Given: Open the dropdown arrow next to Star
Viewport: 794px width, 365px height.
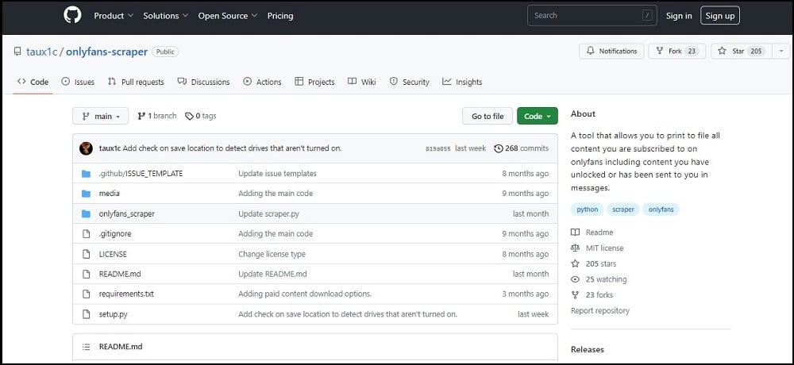Looking at the screenshot, I should [x=781, y=51].
